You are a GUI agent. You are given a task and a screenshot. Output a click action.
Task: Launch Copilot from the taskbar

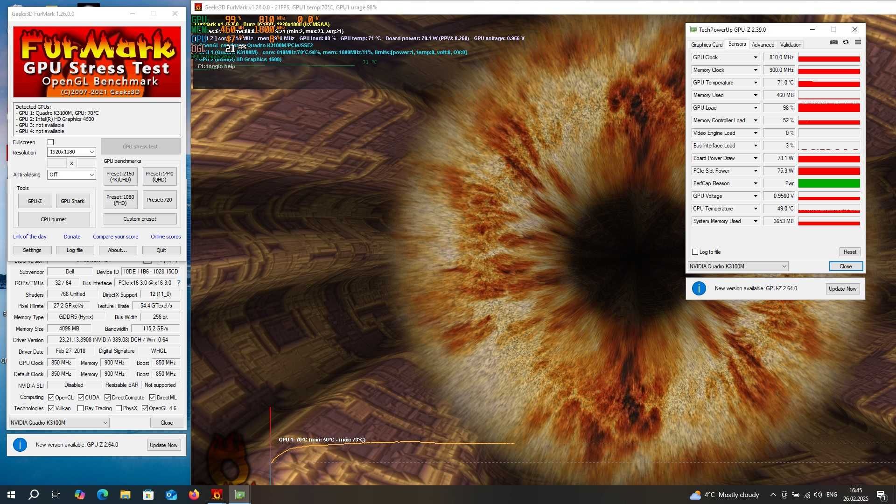point(79,495)
